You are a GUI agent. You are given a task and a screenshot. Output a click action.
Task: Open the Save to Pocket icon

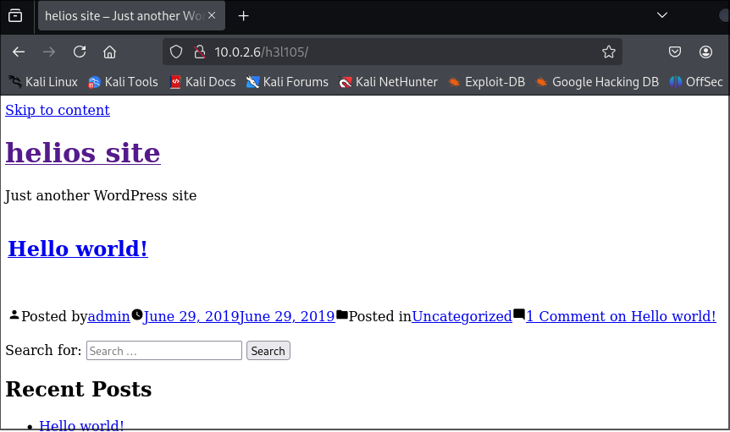click(x=675, y=52)
